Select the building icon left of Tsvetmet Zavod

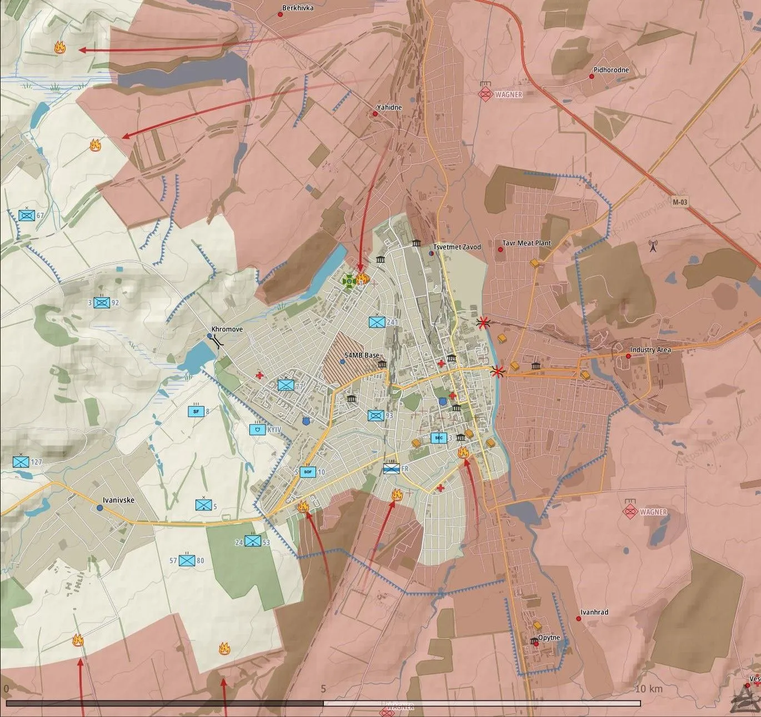pyautogui.click(x=416, y=243)
